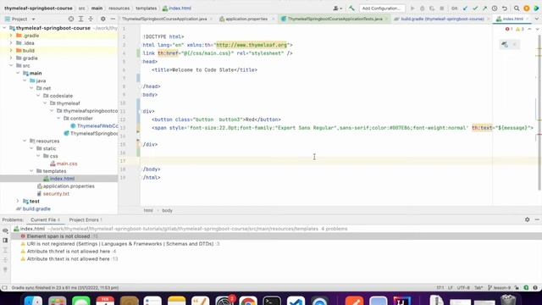Select build.gradle in project tree

[x=36, y=209]
